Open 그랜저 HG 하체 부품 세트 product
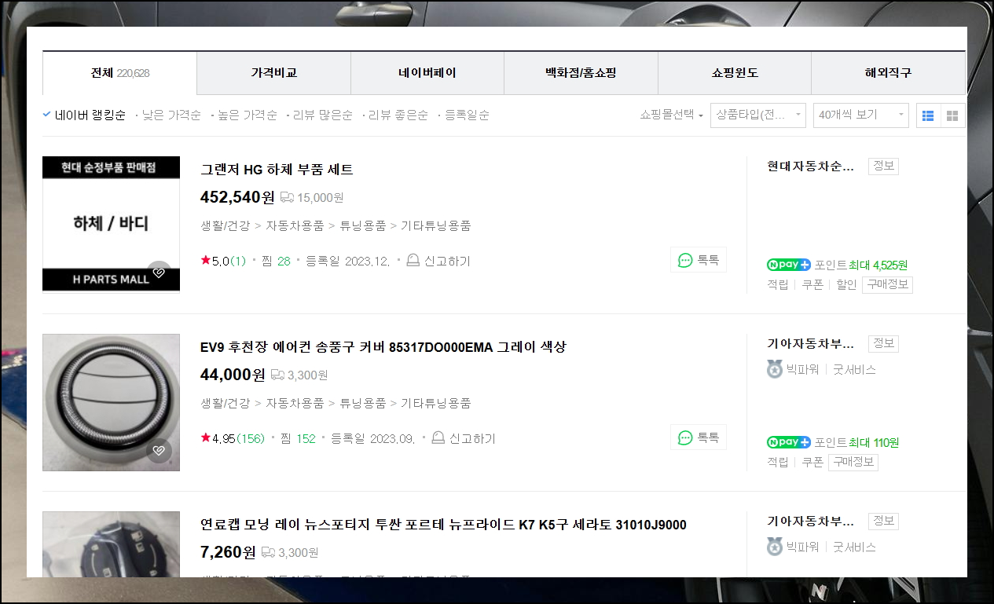Viewport: 994px width, 604px height. pos(277,169)
